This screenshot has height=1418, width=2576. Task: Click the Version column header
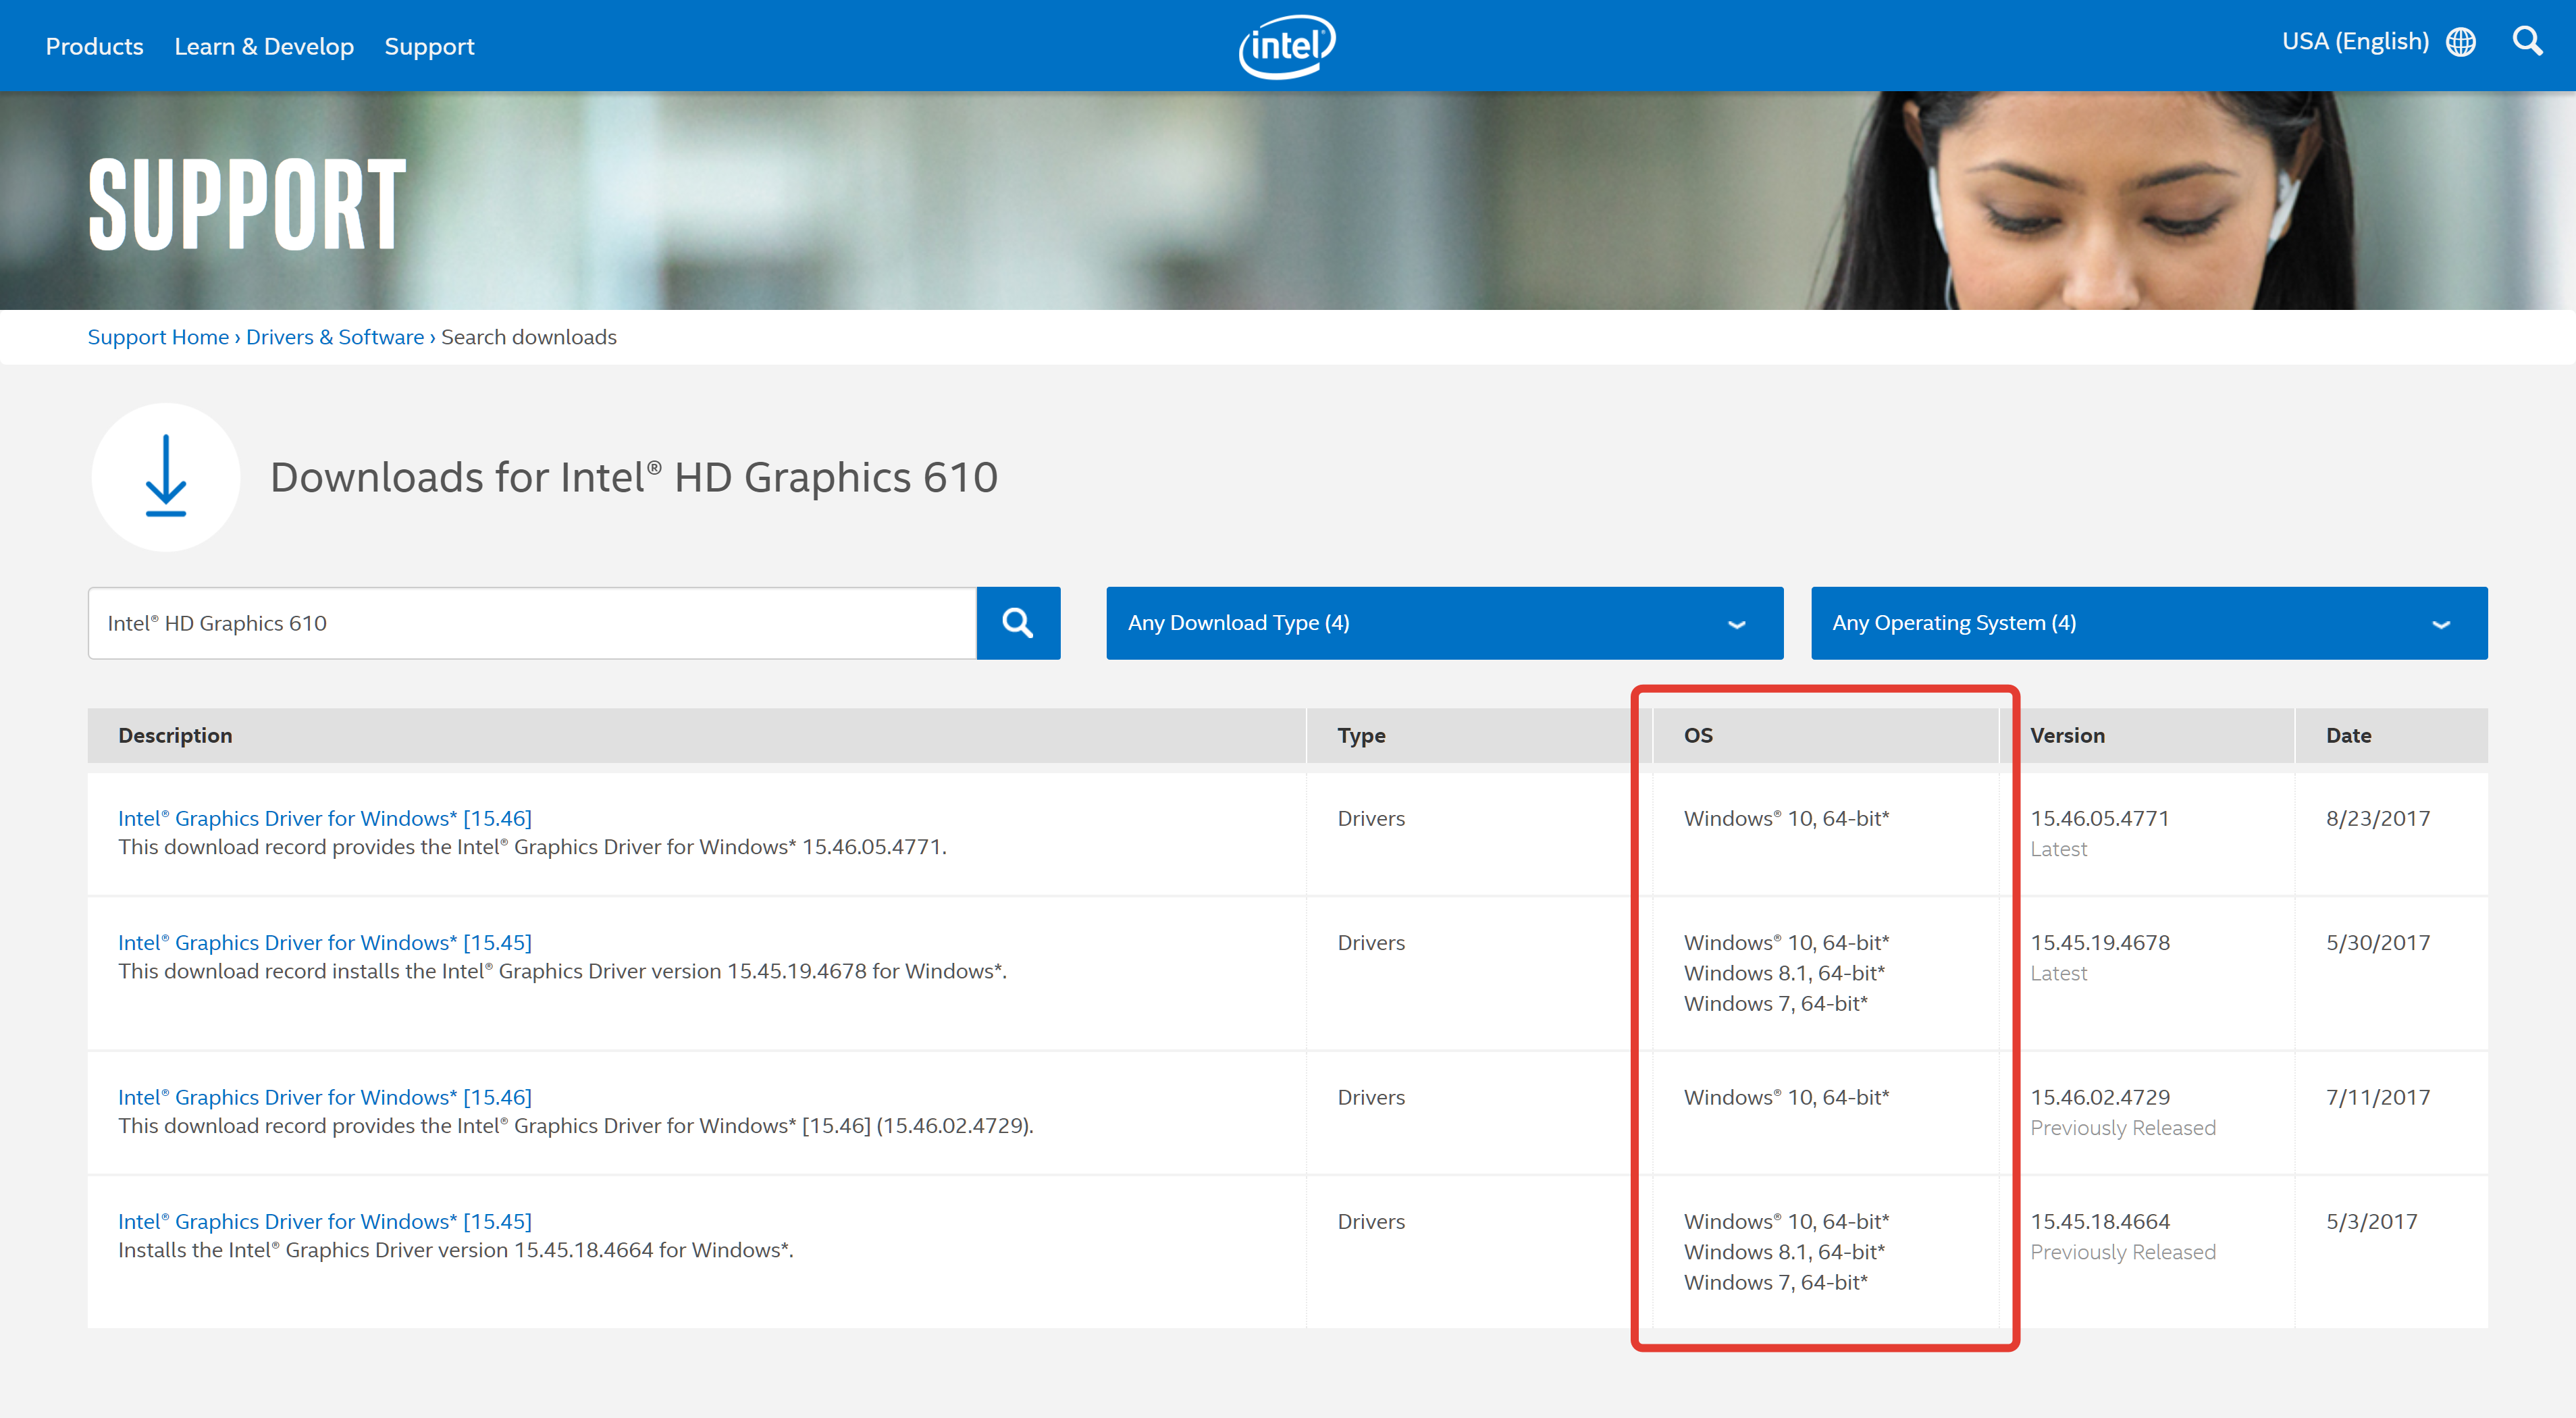[2066, 735]
